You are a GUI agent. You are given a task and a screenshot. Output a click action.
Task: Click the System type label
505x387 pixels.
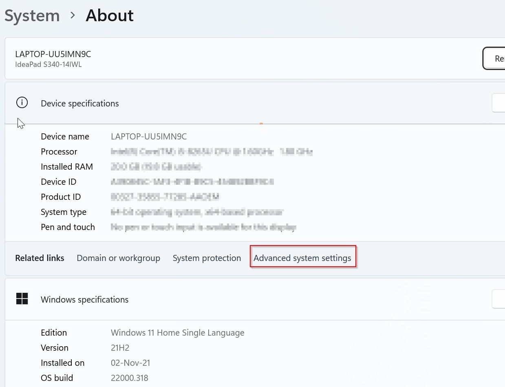coord(64,212)
